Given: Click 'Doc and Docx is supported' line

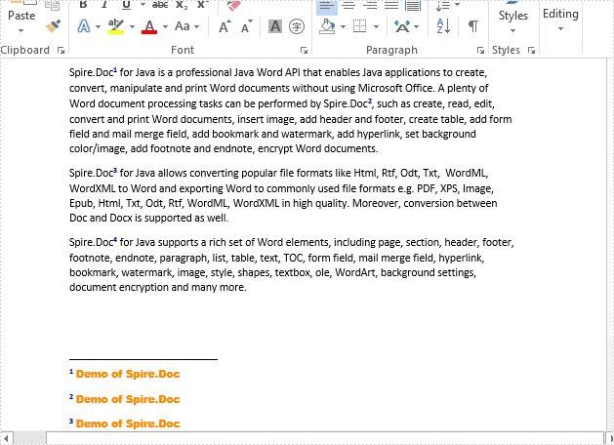Looking at the screenshot, I should coord(148,218).
